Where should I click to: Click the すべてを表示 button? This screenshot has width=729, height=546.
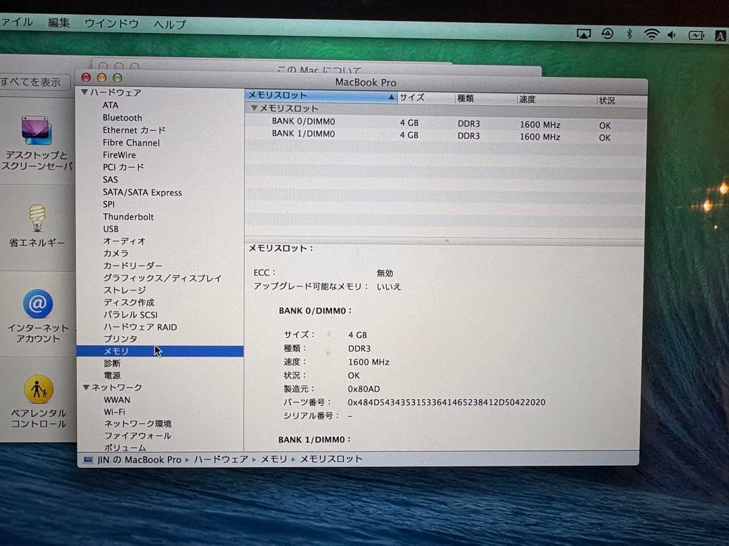[32, 82]
